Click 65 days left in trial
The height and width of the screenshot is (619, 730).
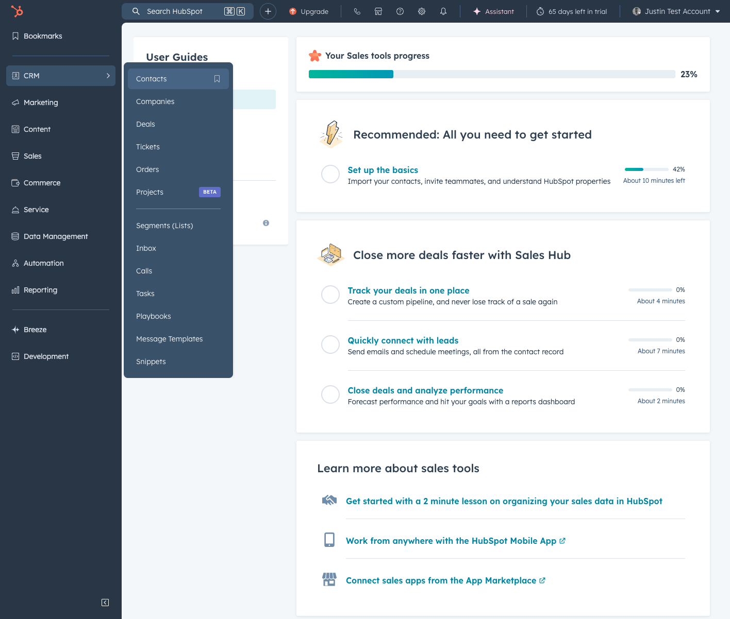[572, 11]
